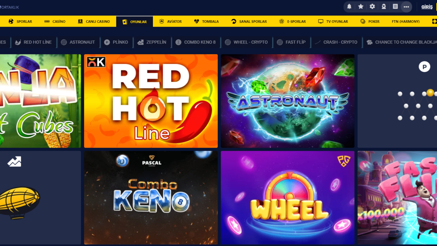The height and width of the screenshot is (246, 437).
Task: Click the ZEPPELİN chart icon shortcut
Action: tap(140, 42)
